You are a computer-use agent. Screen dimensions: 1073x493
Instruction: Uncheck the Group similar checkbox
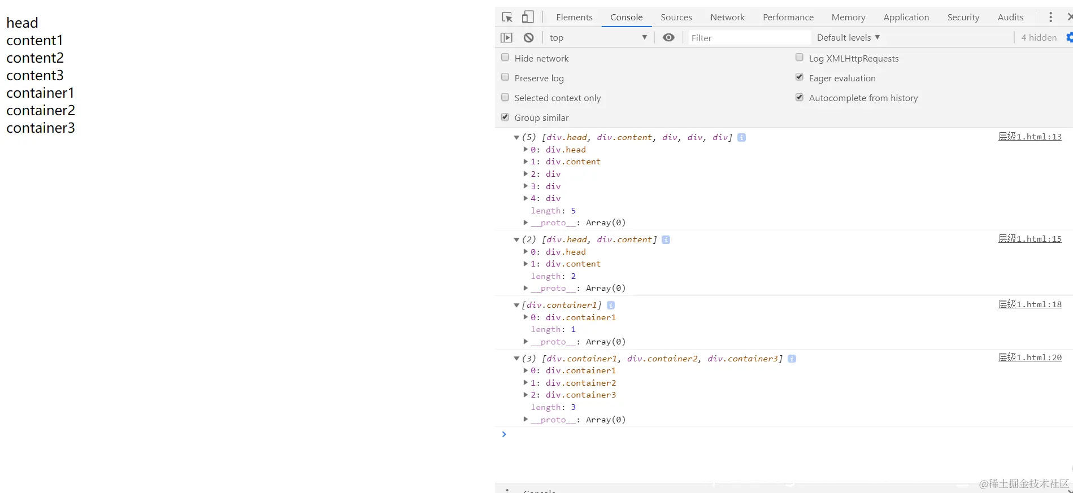coord(505,117)
